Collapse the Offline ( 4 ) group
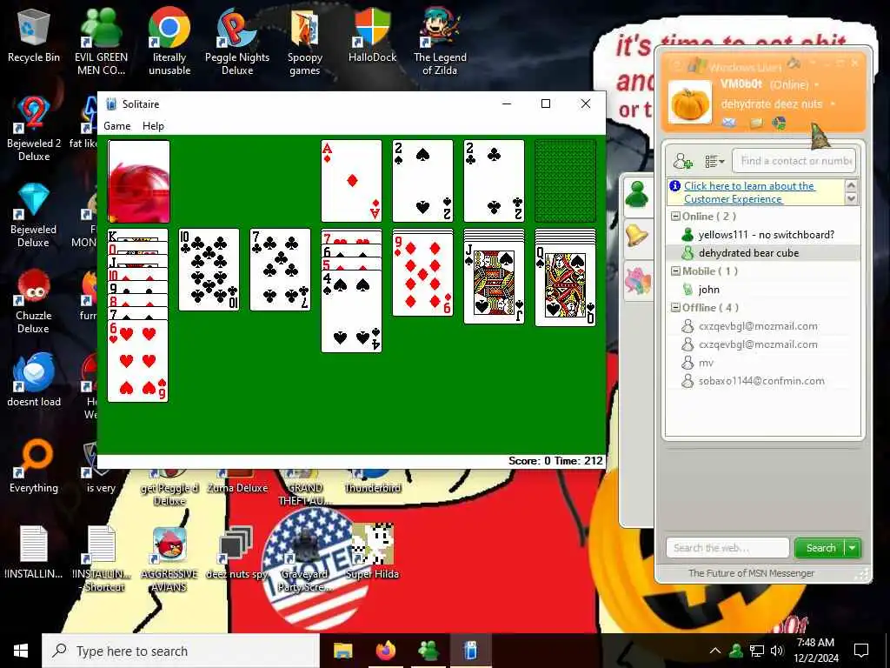This screenshot has width=890, height=668. pyautogui.click(x=675, y=307)
